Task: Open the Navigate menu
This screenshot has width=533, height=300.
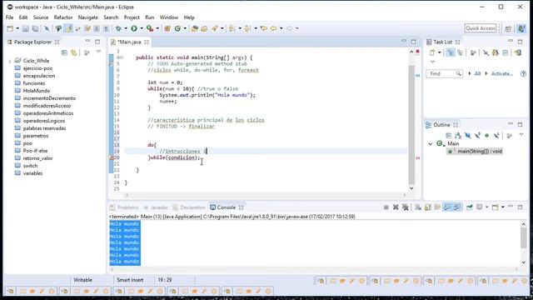Action: (x=87, y=17)
